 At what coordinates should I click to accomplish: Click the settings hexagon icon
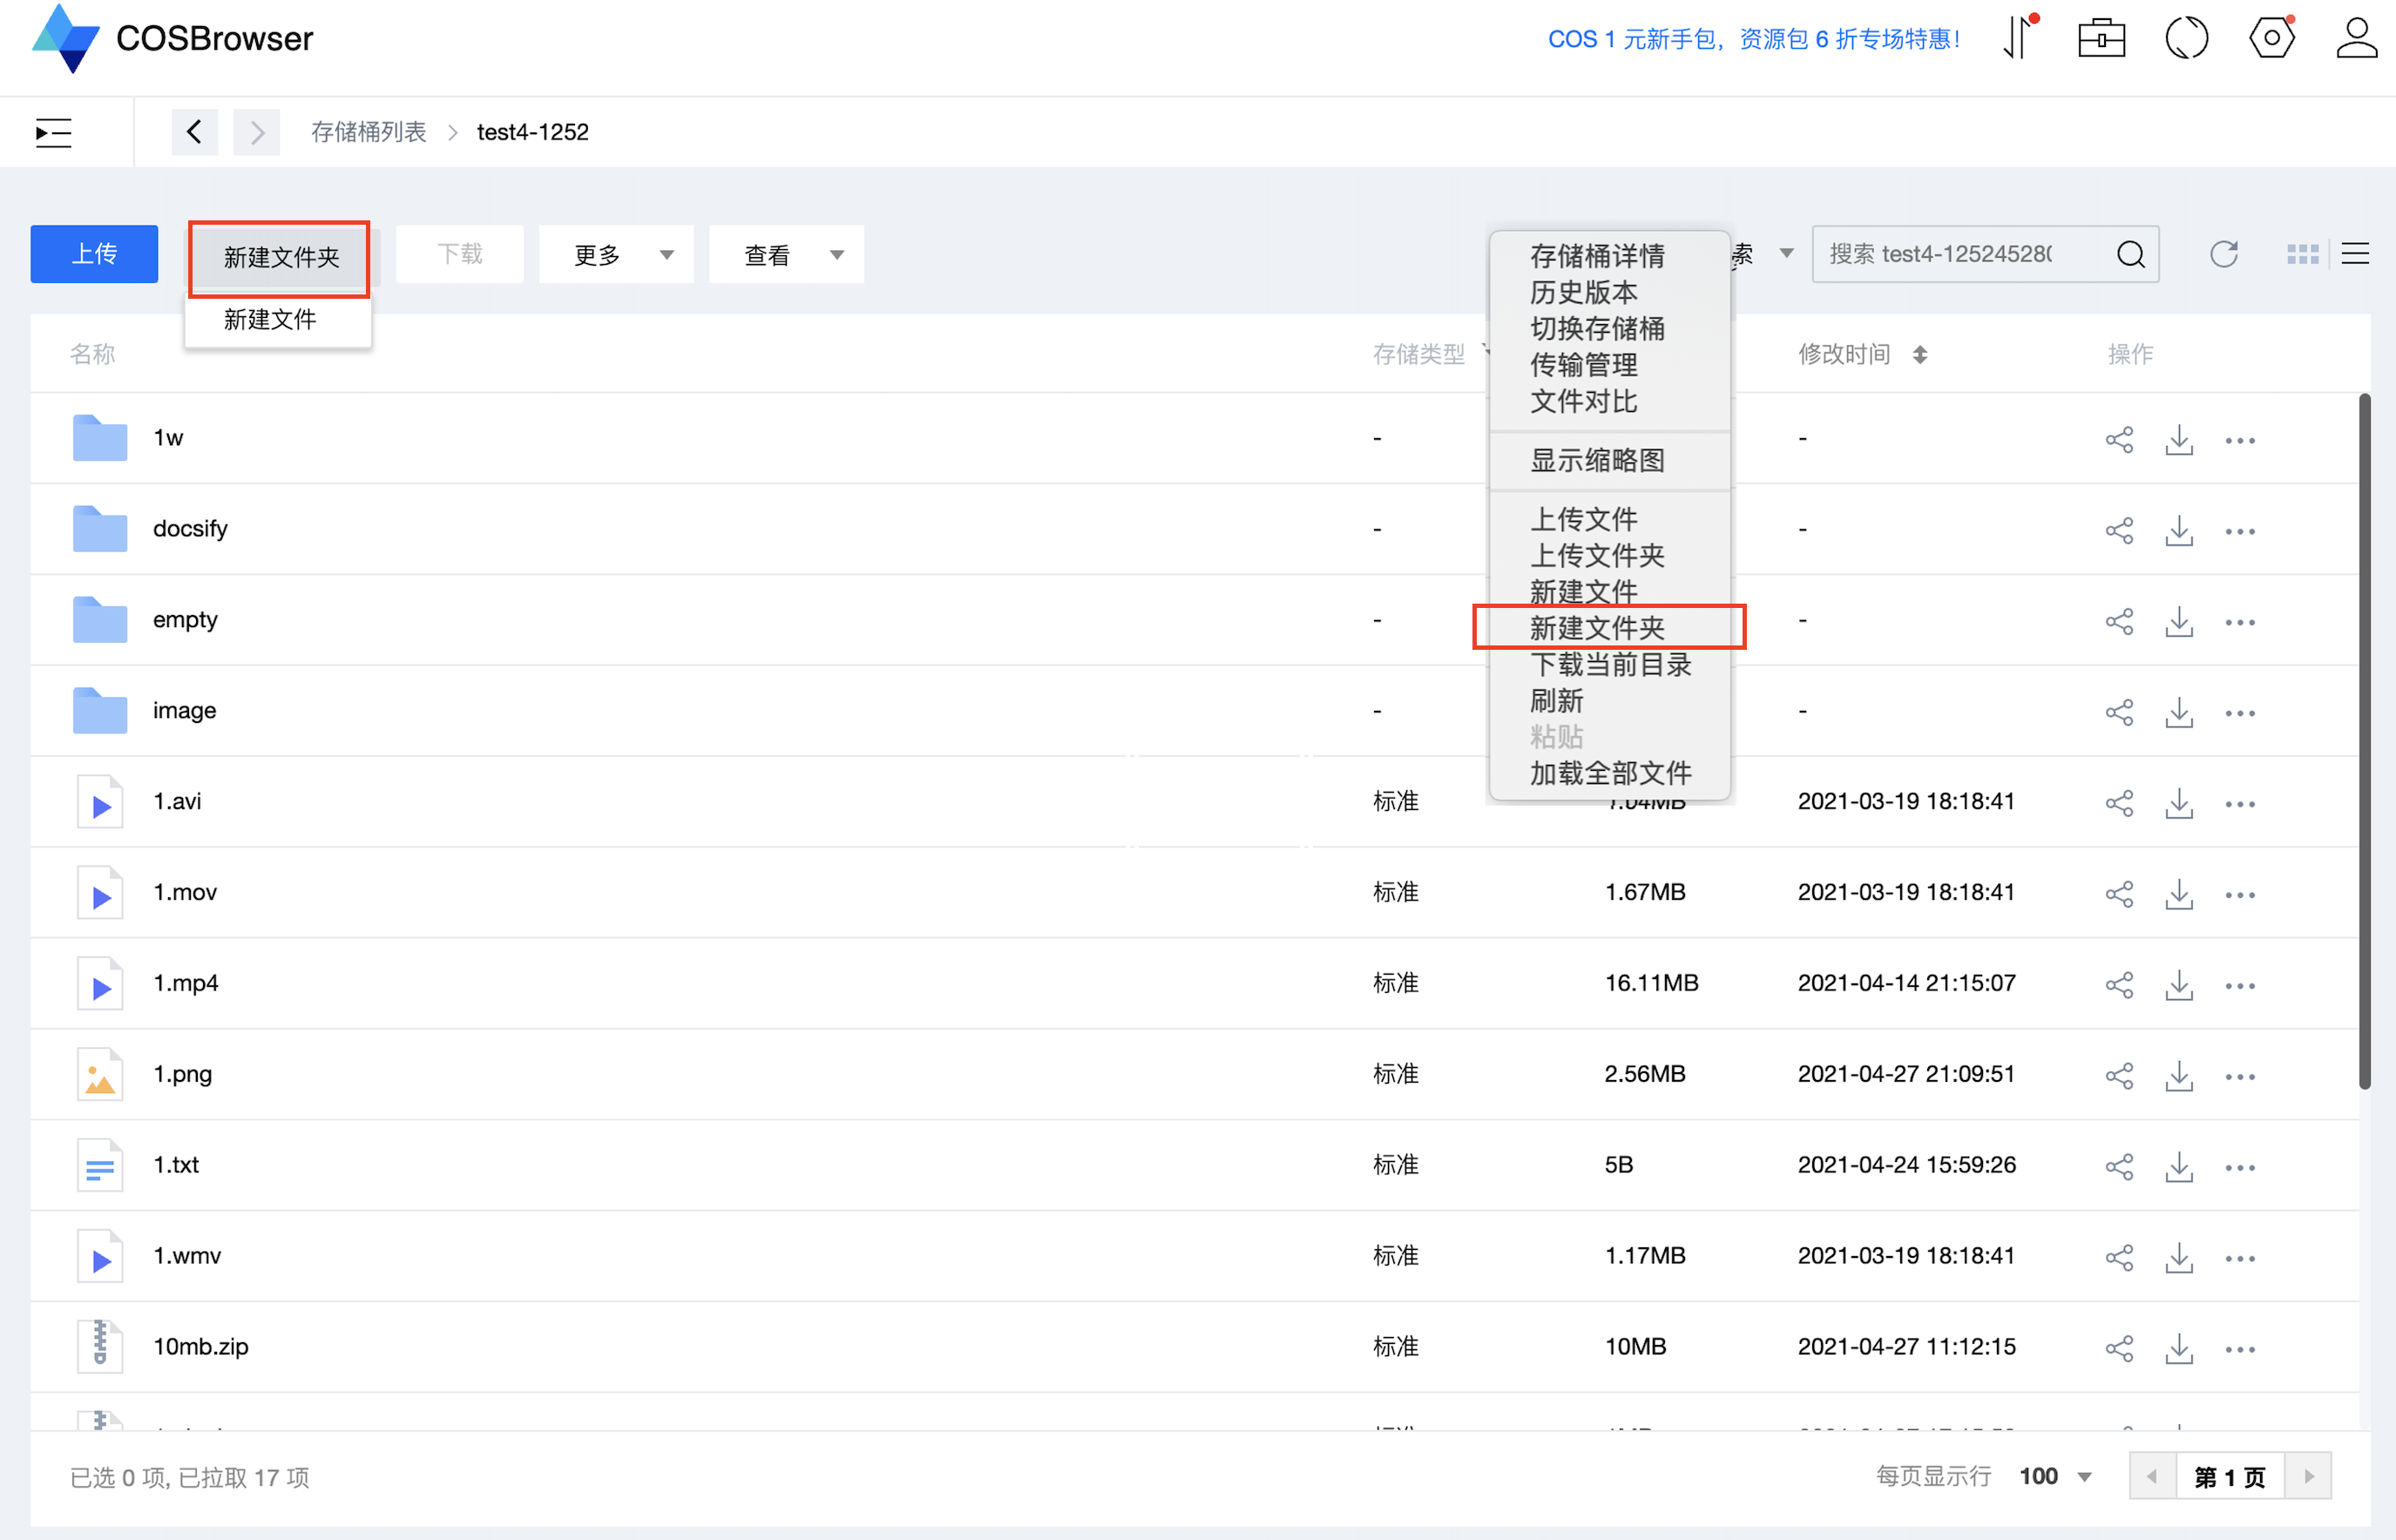coord(2271,38)
